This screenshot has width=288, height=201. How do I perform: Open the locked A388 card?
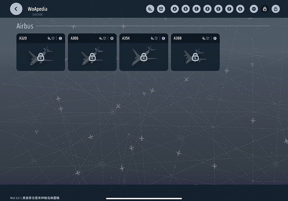coord(195,52)
